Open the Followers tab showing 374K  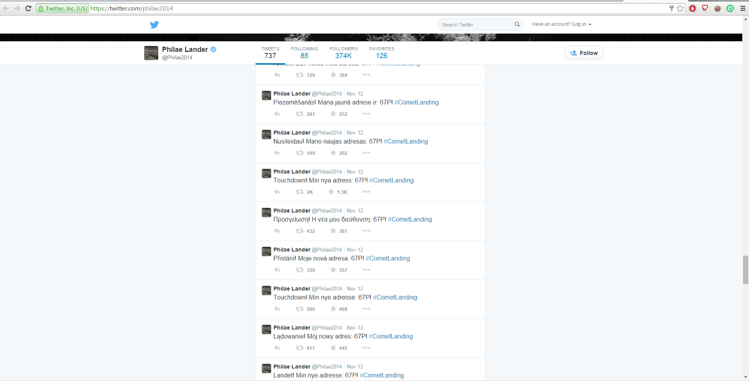pos(344,53)
